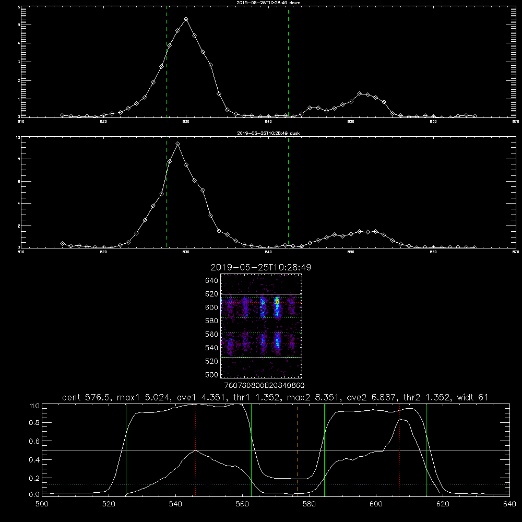Click the last diamond marker of dawn curve

(474, 116)
